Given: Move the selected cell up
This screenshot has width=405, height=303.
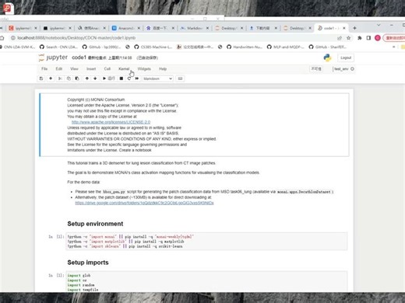Looking at the screenshot, I should pos(87,78).
